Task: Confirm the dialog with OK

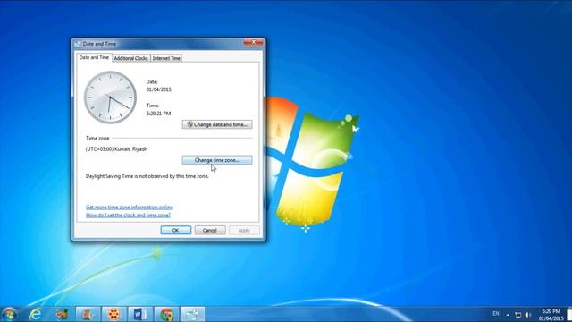Action: [x=176, y=230]
